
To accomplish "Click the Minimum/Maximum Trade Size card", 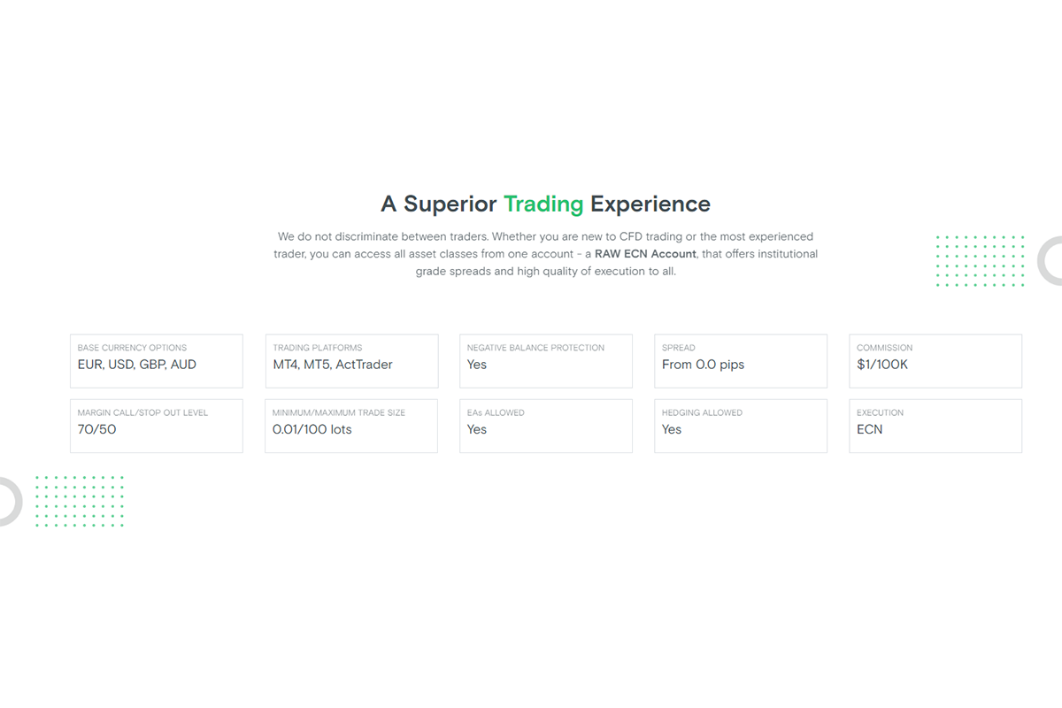I will 351,426.
